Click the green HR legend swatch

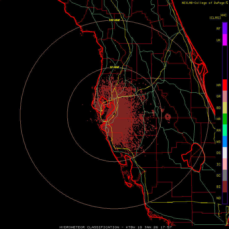pyautogui.click(x=225, y=119)
